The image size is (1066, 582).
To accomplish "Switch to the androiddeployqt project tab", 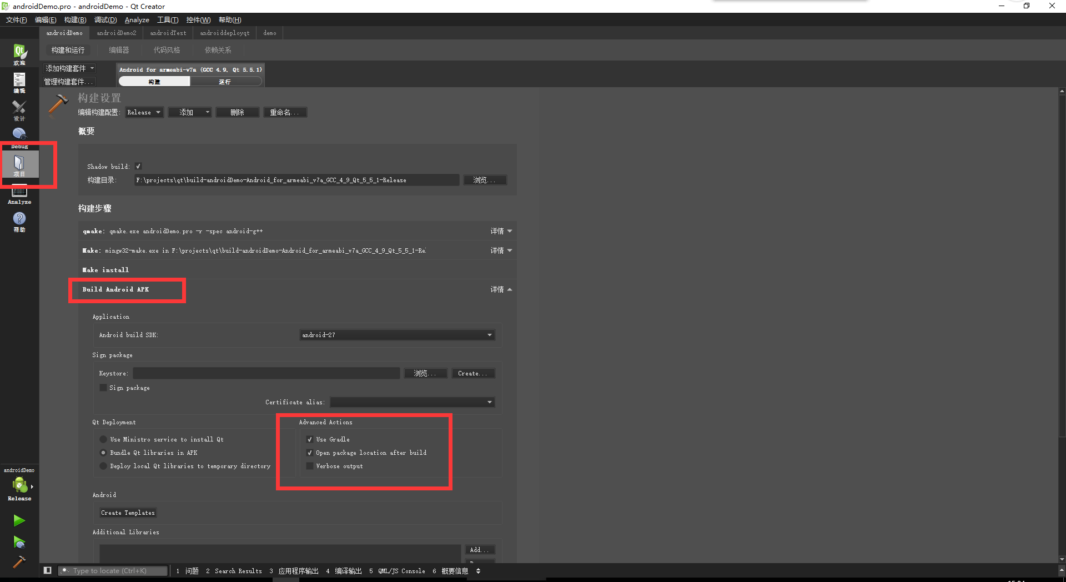I will coord(225,33).
